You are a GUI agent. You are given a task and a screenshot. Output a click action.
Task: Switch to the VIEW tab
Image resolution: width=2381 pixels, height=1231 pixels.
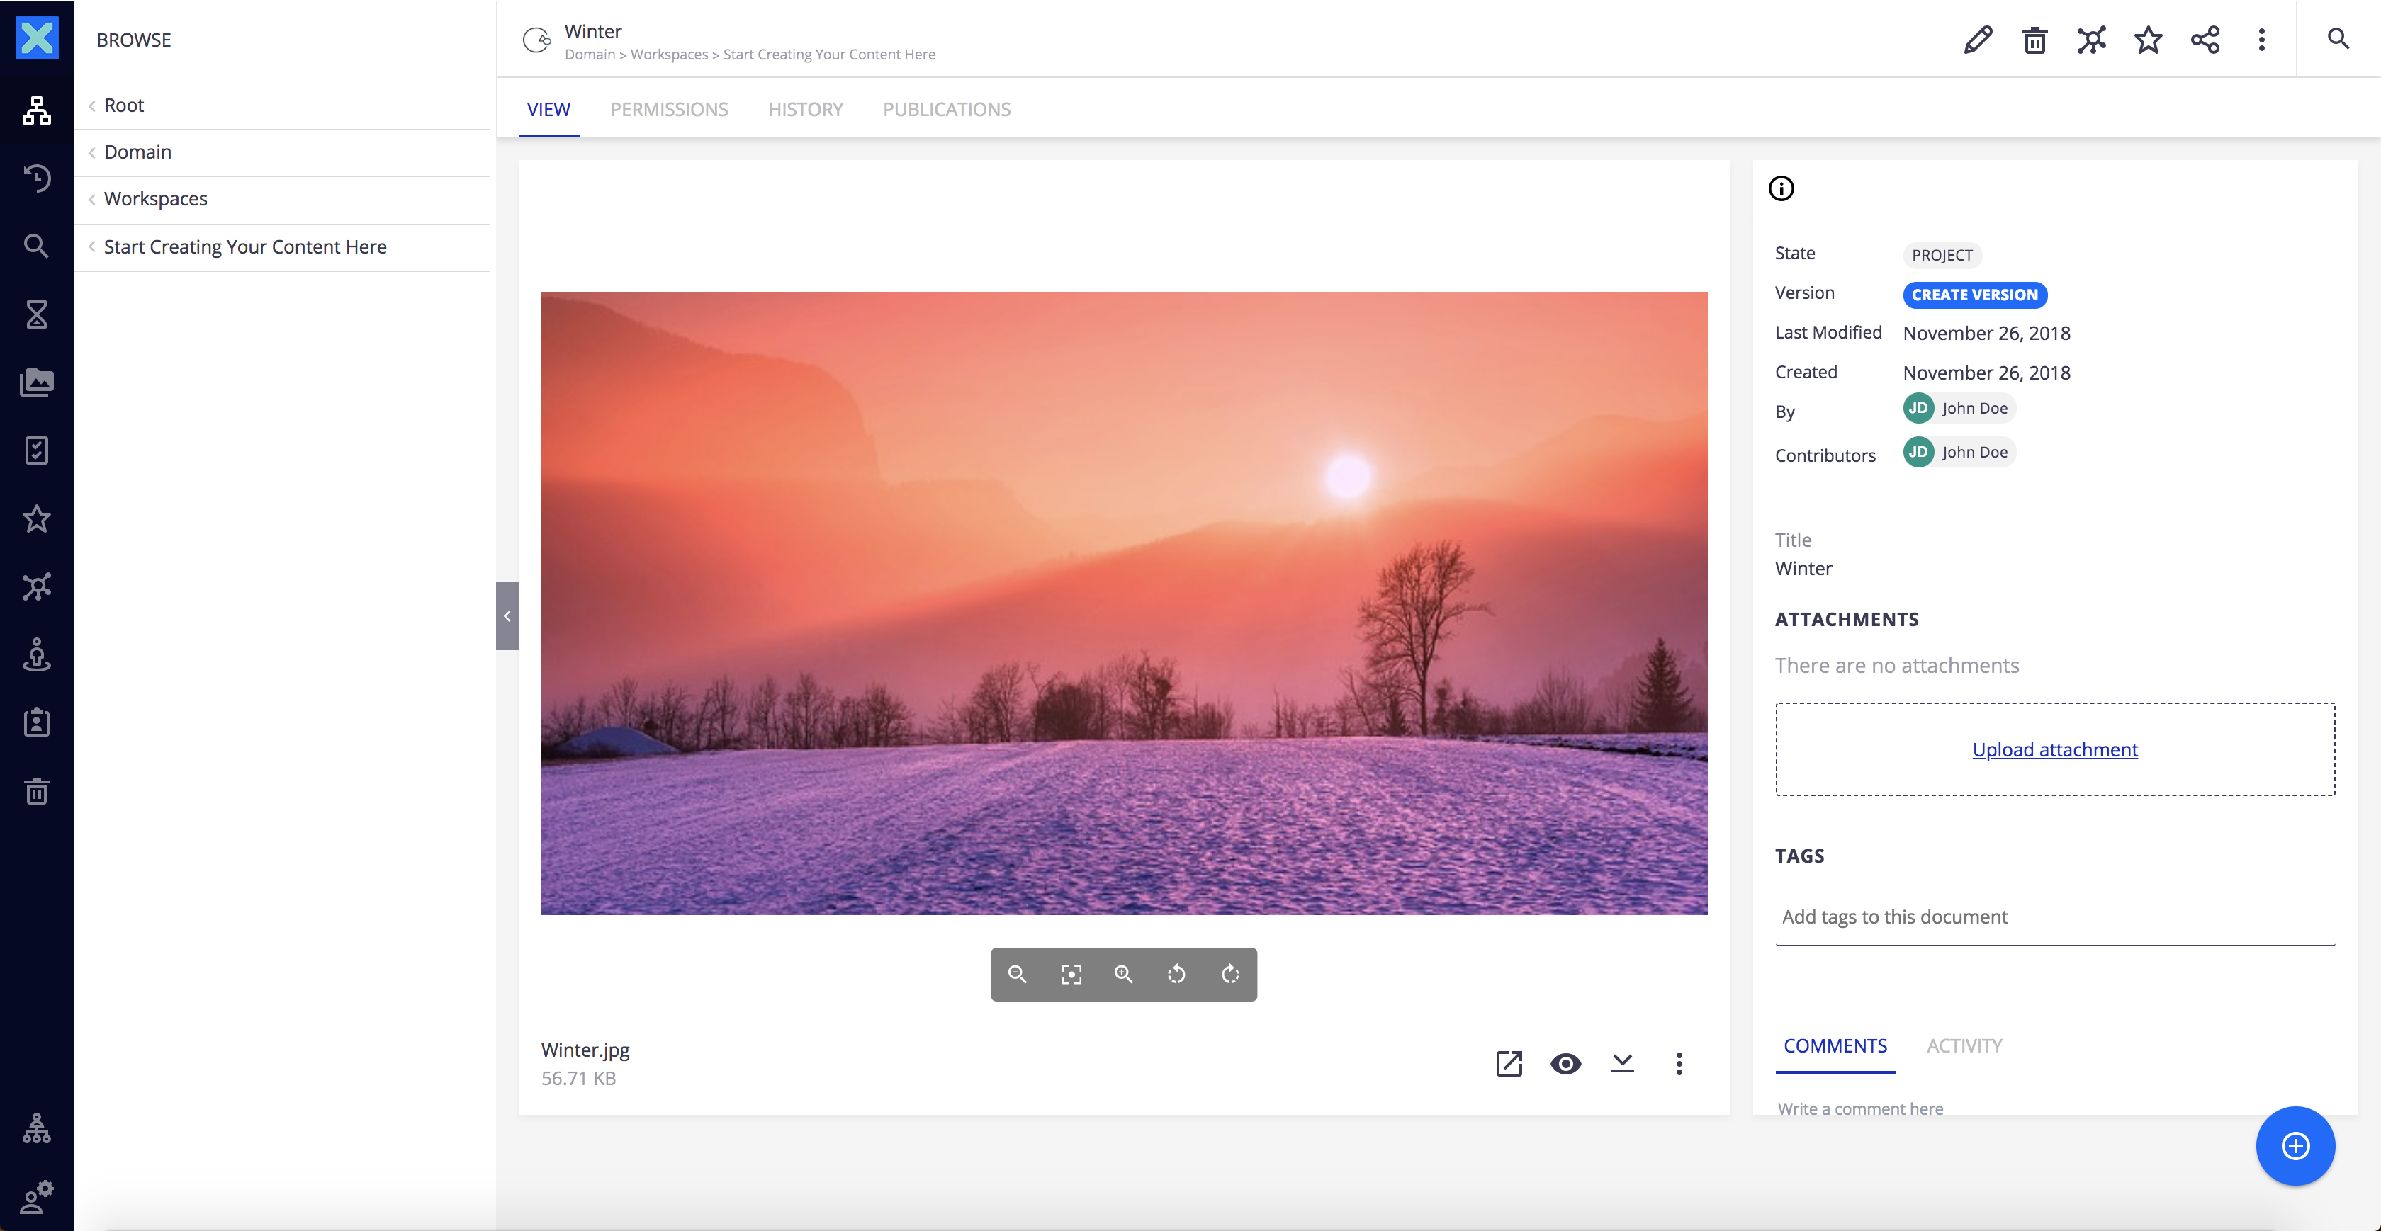point(549,110)
